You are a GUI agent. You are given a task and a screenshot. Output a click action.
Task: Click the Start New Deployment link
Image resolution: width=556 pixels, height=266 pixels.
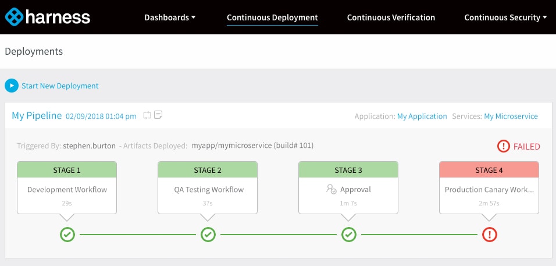pos(60,86)
